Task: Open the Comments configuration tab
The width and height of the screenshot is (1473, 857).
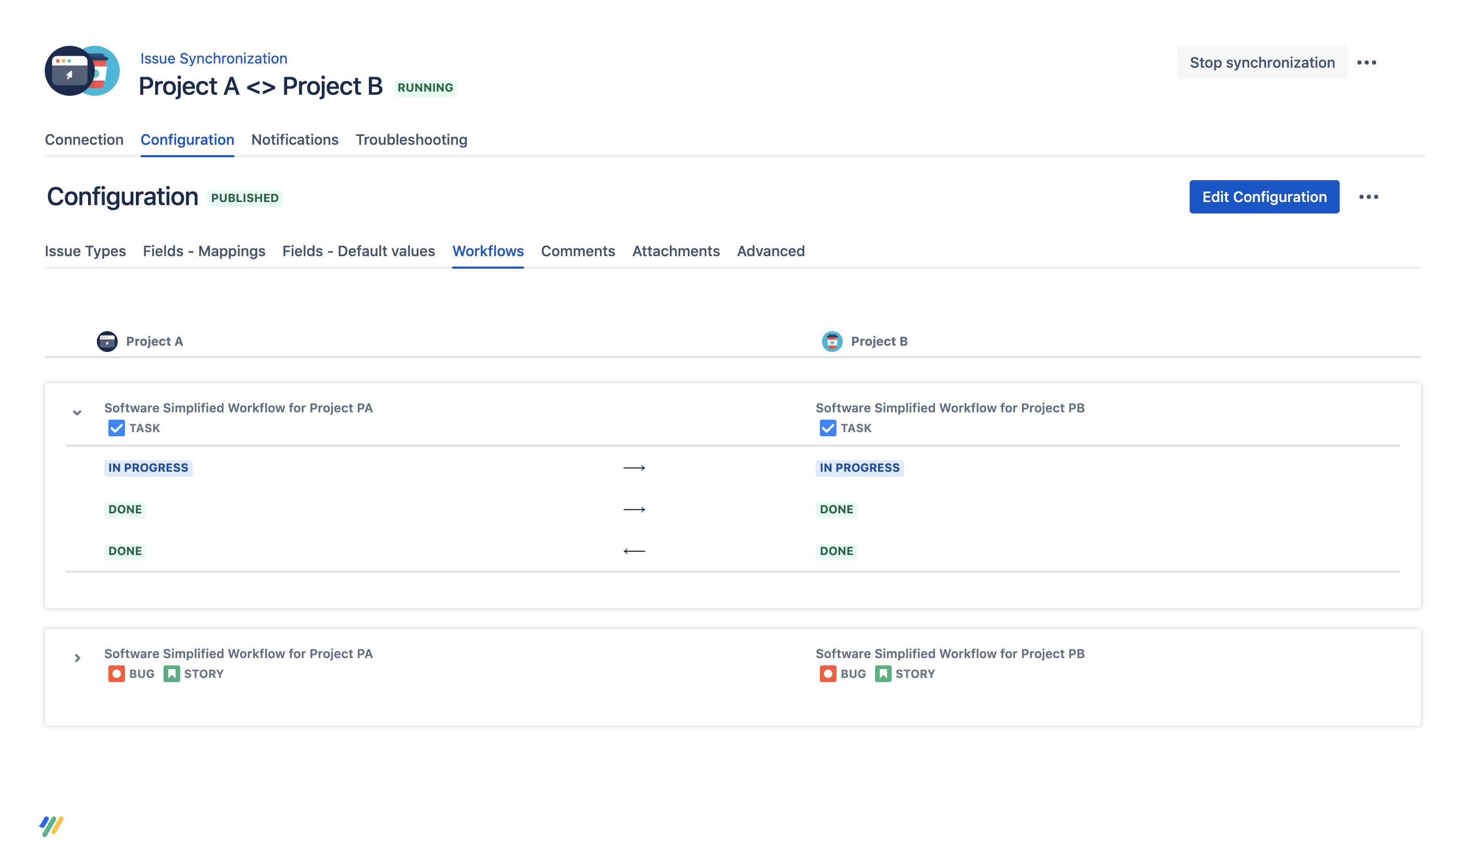Action: click(578, 251)
